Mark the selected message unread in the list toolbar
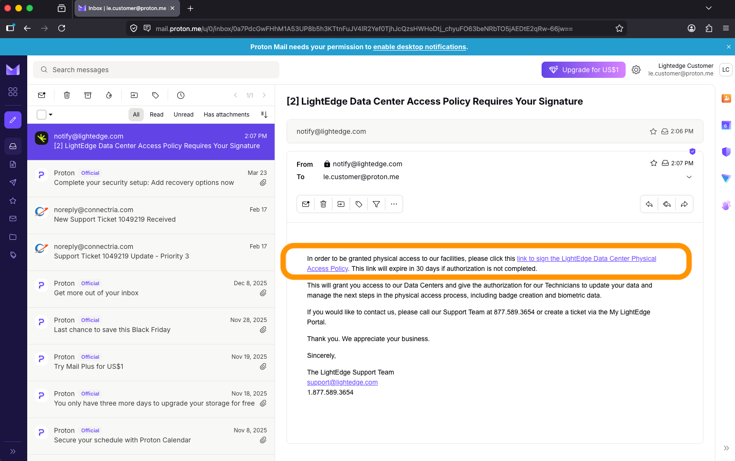This screenshot has width=735, height=461. tap(42, 96)
